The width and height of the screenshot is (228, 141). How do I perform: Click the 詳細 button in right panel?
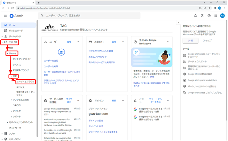click(x=191, y=41)
